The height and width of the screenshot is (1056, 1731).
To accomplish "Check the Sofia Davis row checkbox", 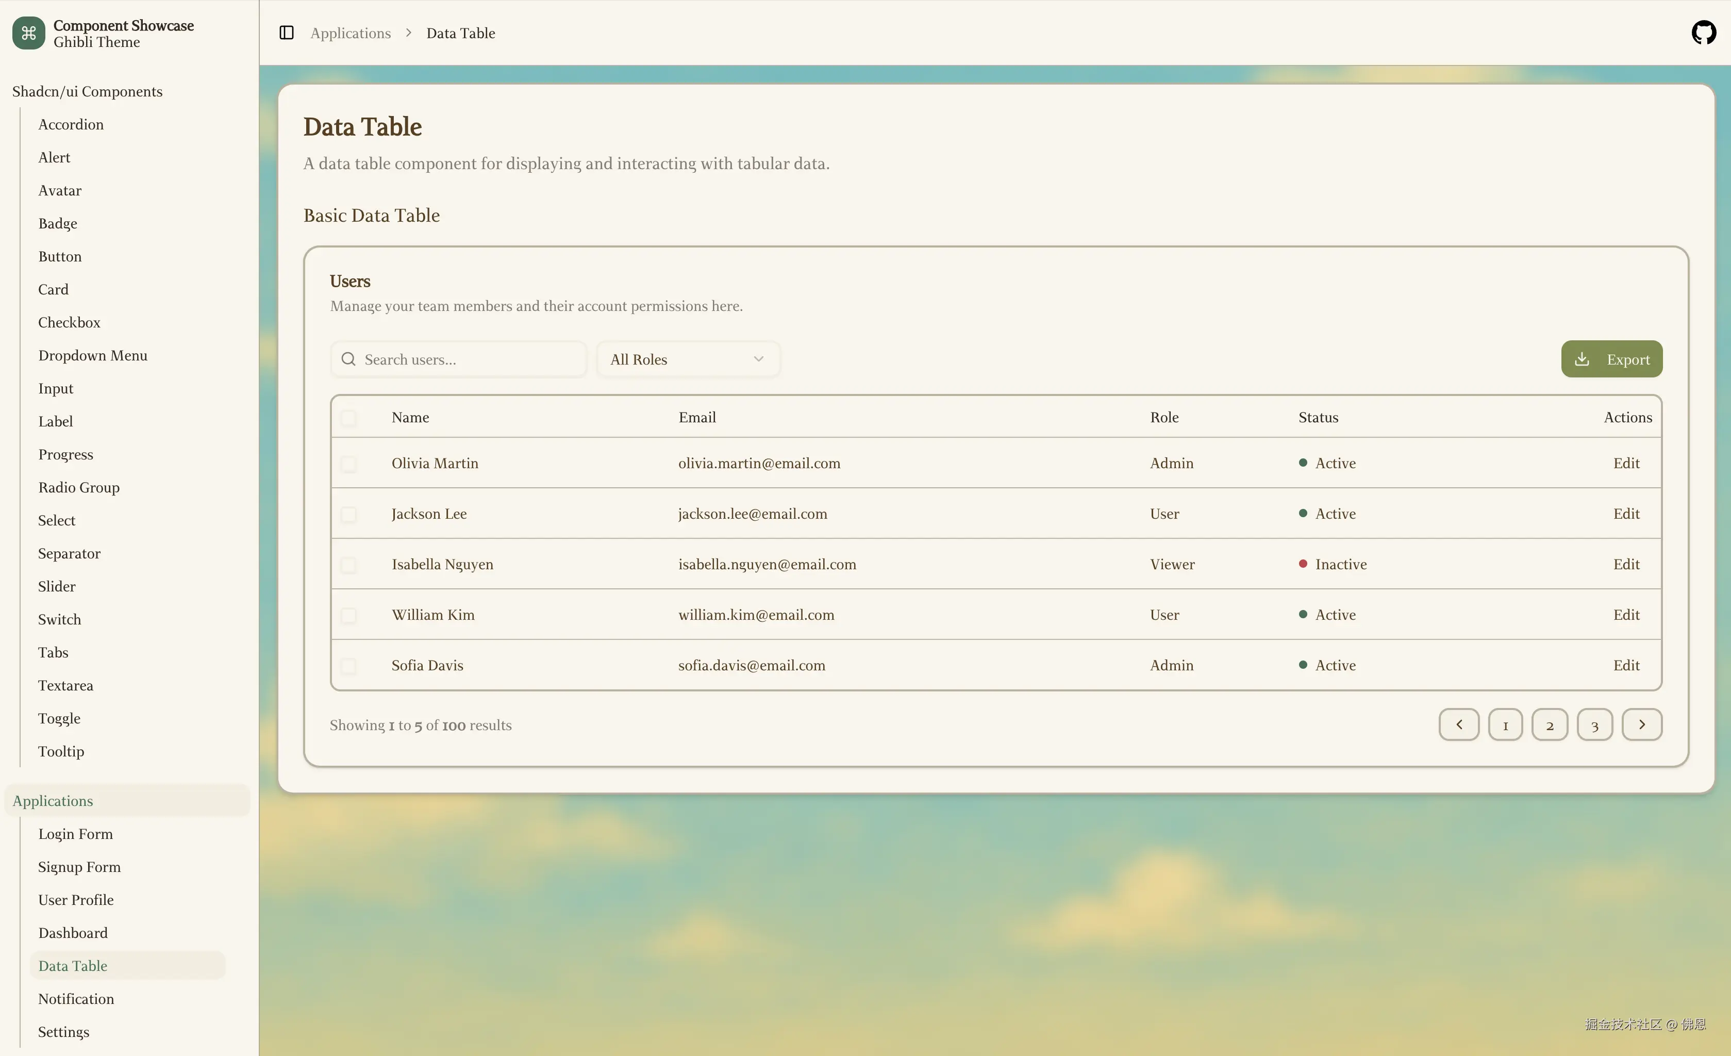I will tap(348, 666).
